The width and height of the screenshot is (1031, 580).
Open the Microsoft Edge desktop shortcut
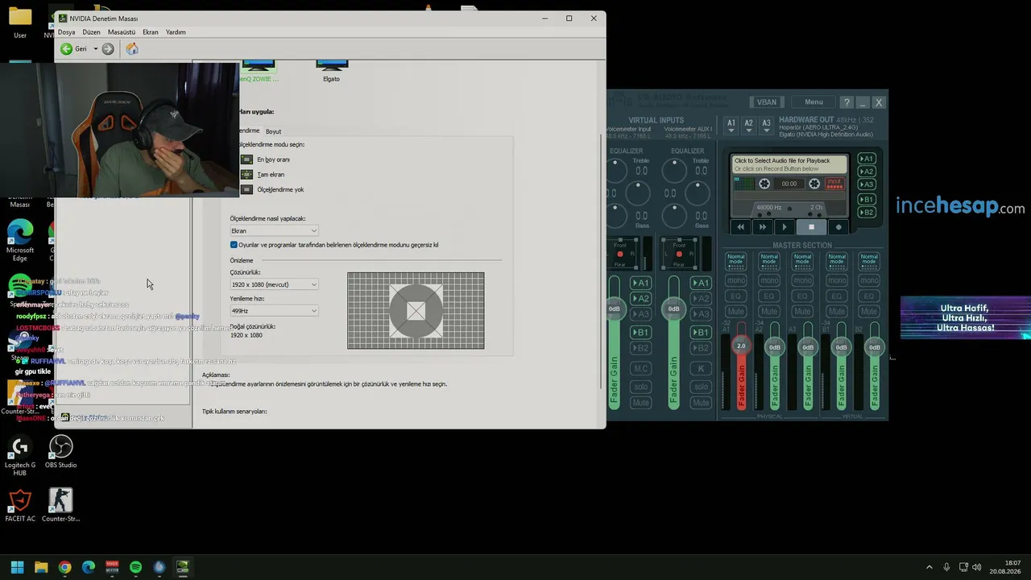(20, 241)
